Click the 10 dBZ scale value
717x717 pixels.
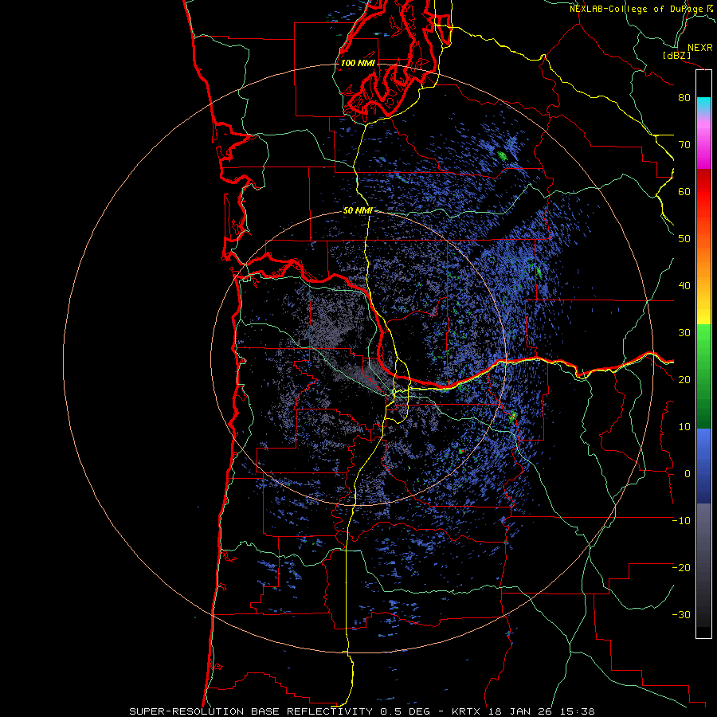pyautogui.click(x=684, y=427)
